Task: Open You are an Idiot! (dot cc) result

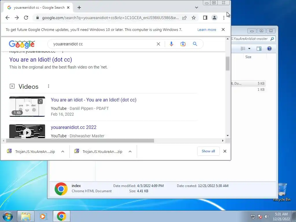Action: point(40,60)
